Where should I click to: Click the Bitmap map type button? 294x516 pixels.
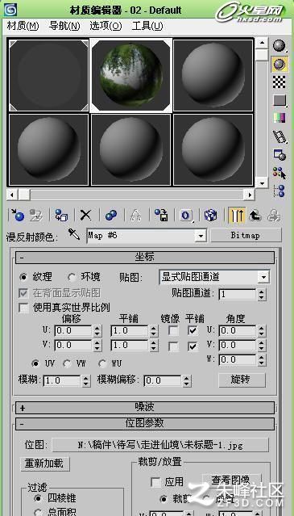coord(246,235)
